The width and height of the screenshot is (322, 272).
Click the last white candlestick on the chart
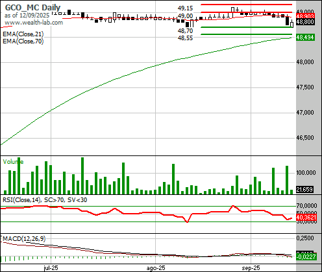click(x=291, y=24)
